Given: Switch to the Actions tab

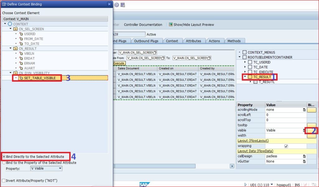Looking at the screenshot, I should tap(214, 41).
